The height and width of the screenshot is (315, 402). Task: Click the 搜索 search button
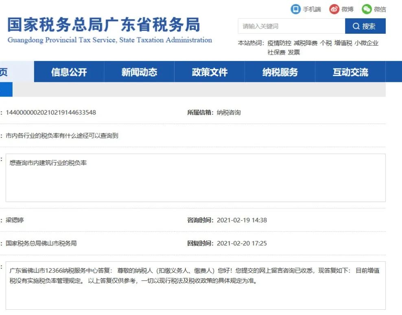(x=365, y=26)
